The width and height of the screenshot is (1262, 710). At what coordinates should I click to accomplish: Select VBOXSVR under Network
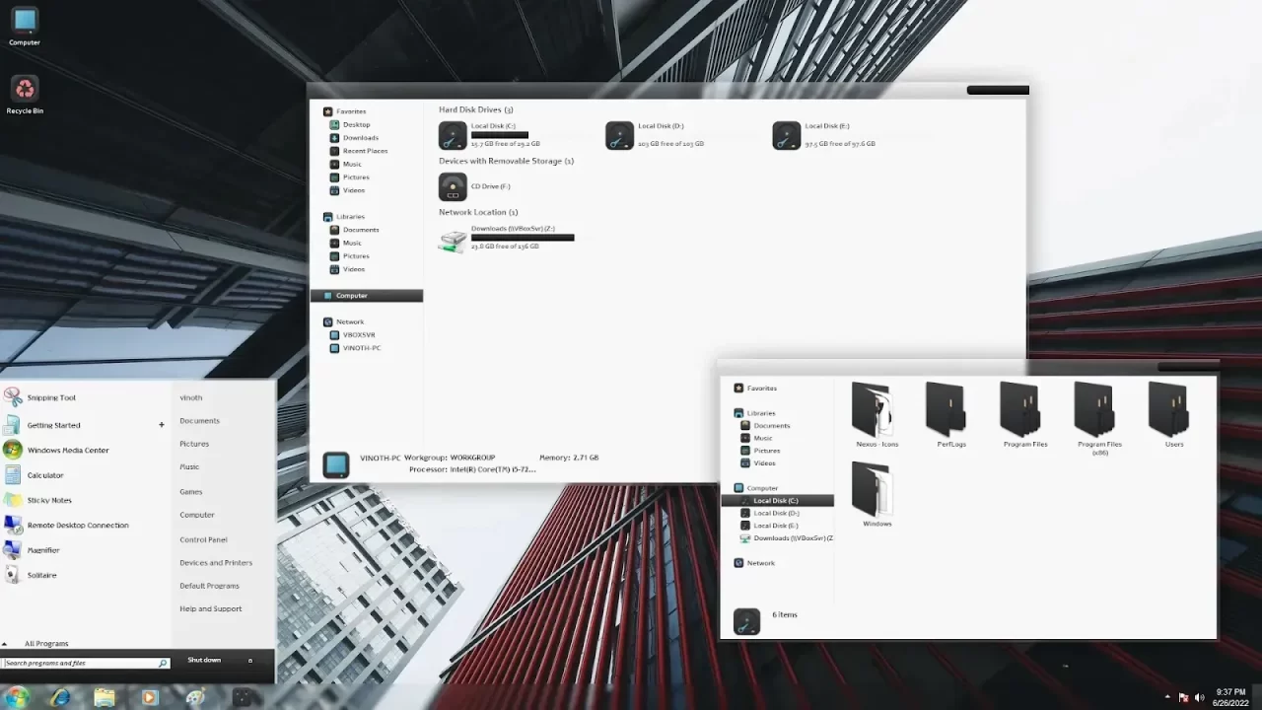point(352,335)
